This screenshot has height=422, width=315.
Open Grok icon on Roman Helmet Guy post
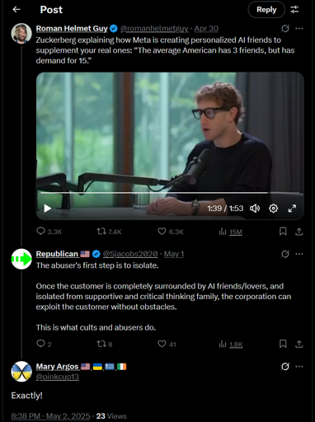tap(285, 28)
